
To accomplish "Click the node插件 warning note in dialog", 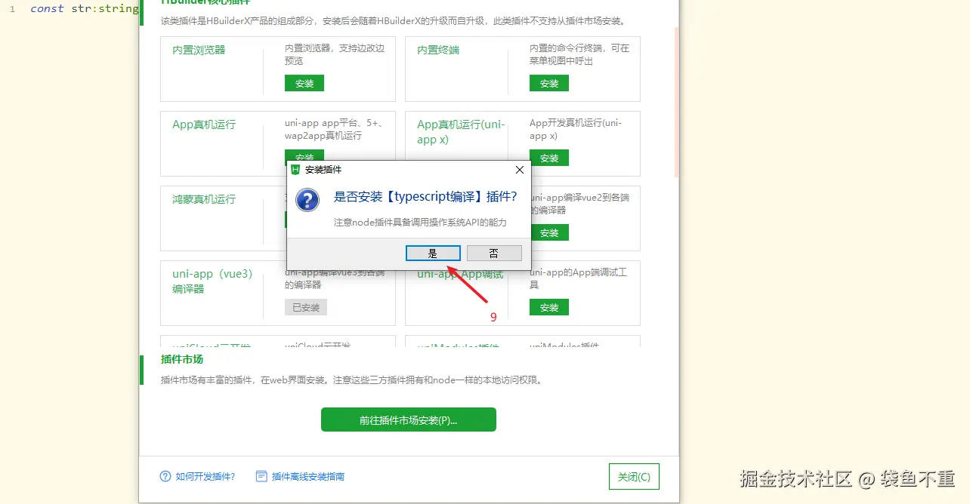I will point(420,223).
